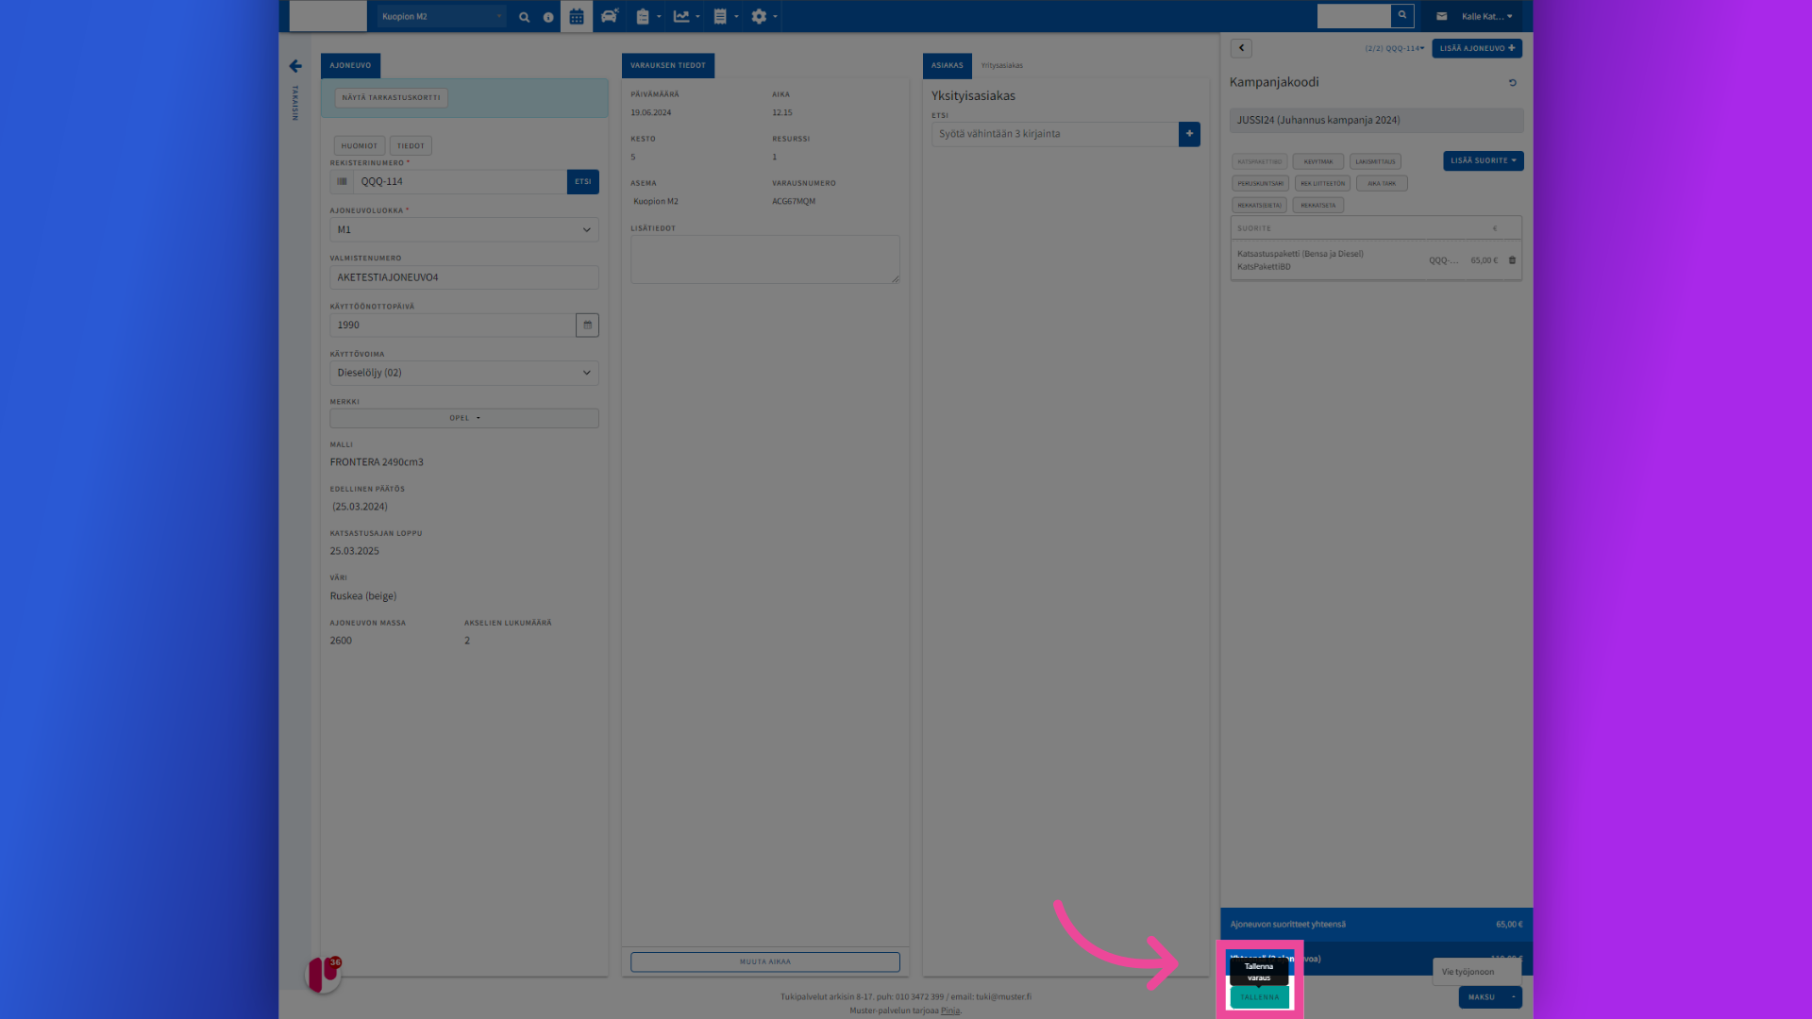Click the search magnifier icon in top toolbar

[525, 17]
